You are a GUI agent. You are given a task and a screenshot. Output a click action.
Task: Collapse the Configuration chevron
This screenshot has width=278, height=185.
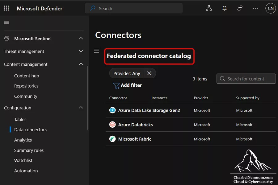(81, 108)
